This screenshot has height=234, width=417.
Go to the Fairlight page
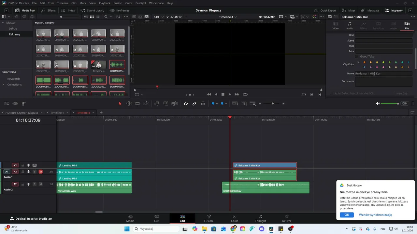click(x=261, y=218)
